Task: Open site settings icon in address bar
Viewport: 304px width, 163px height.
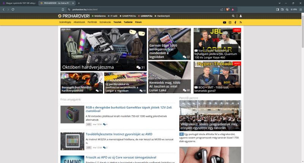Action: [x=69, y=9]
